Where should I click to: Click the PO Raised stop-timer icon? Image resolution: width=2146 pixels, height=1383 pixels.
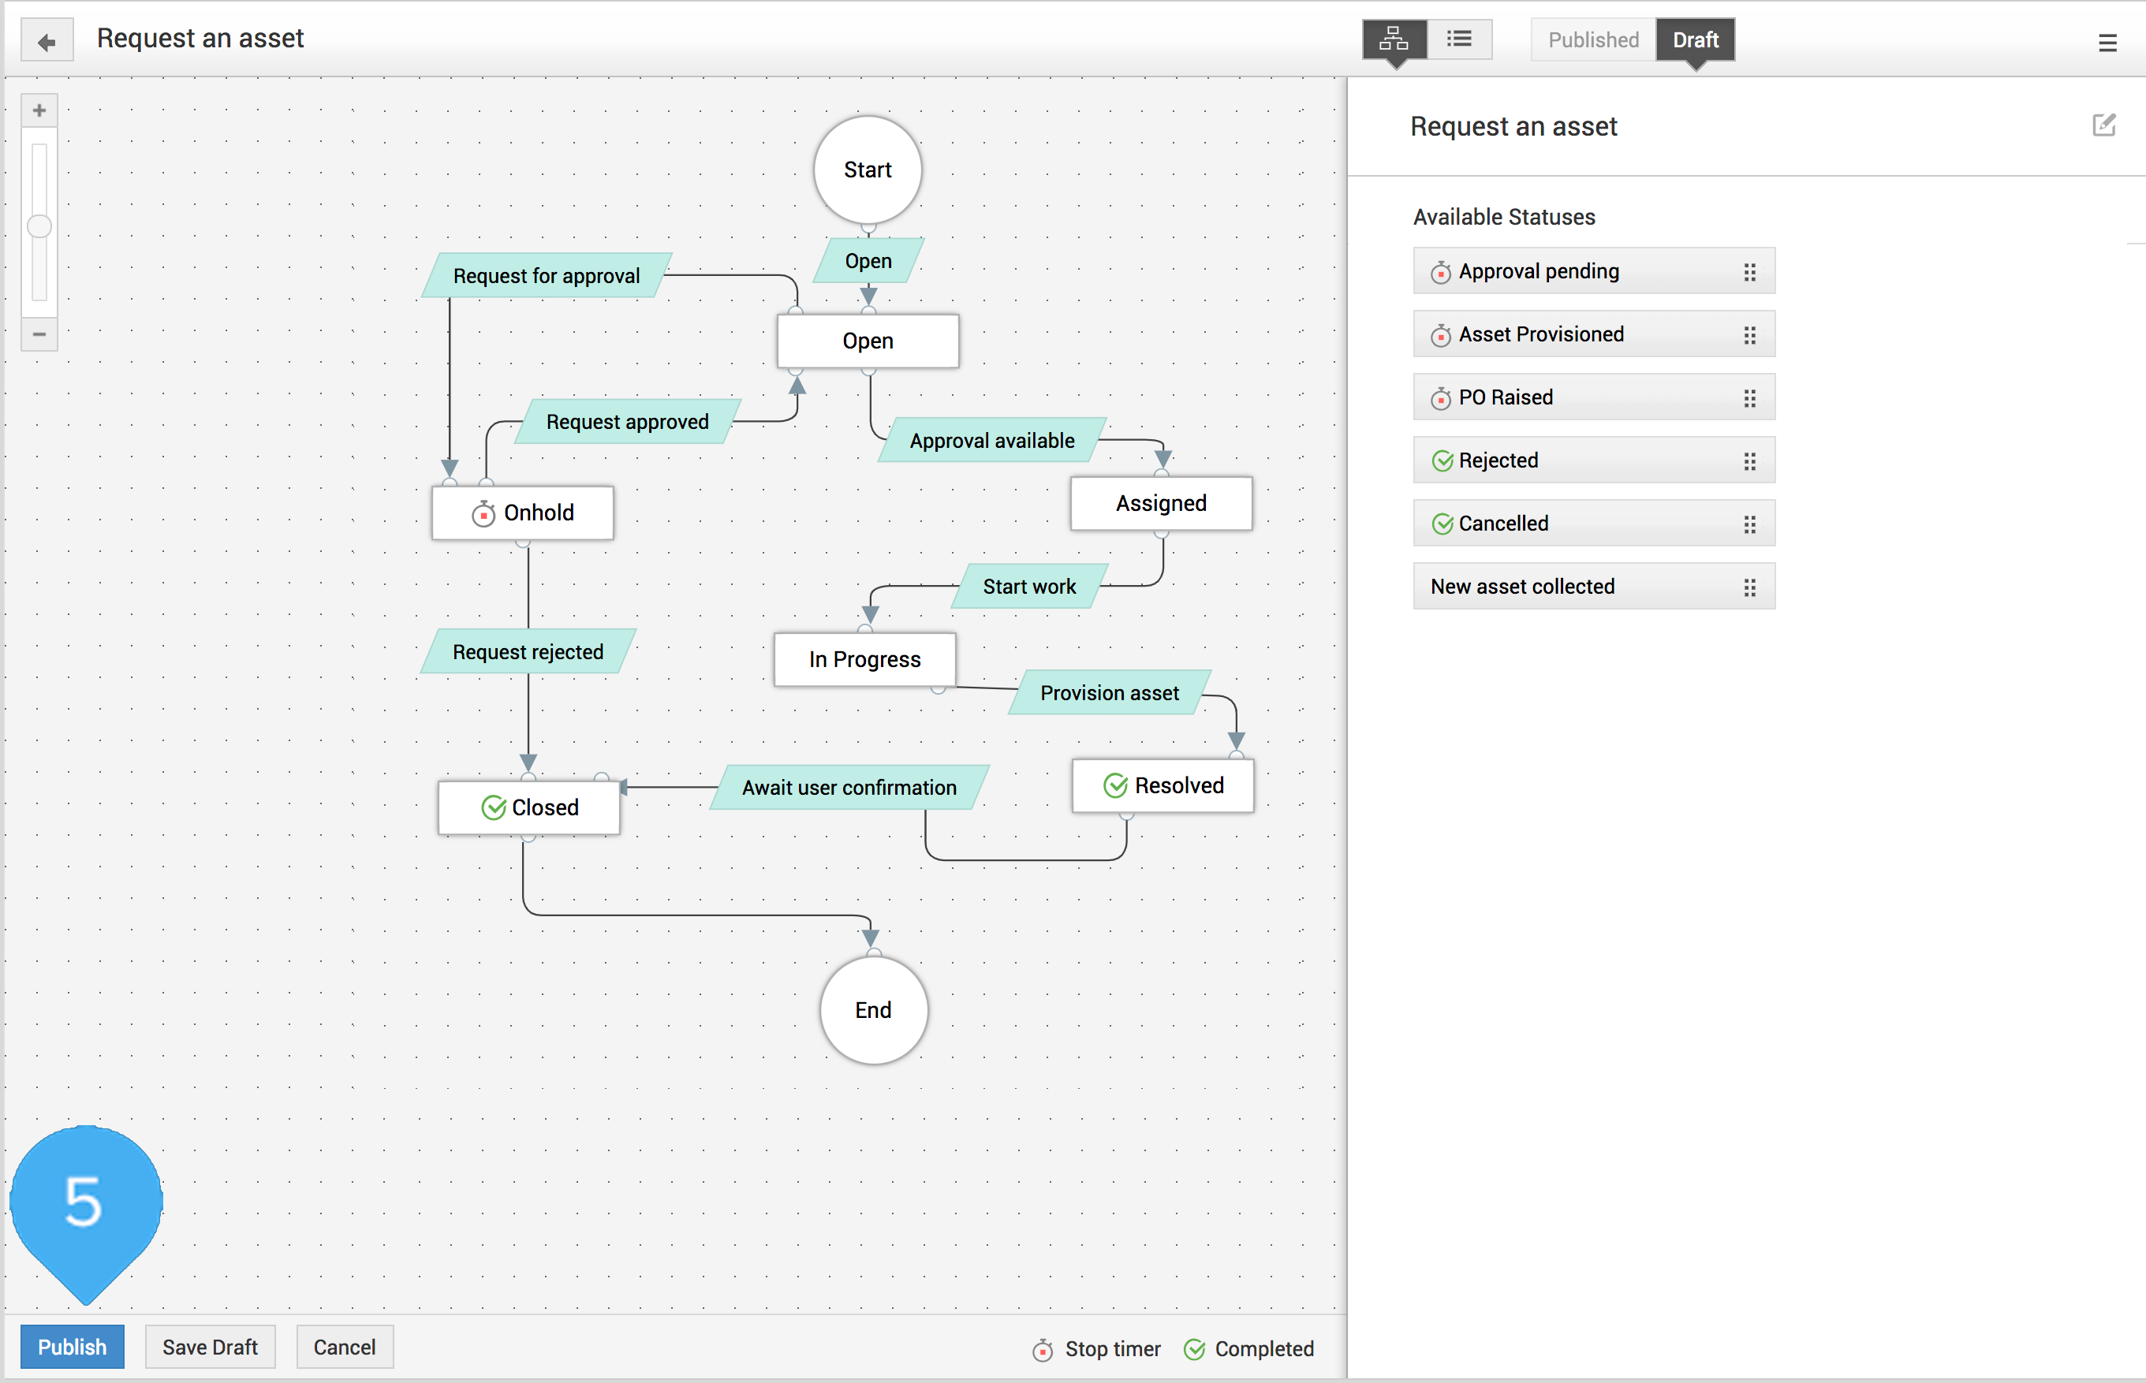pos(1441,398)
